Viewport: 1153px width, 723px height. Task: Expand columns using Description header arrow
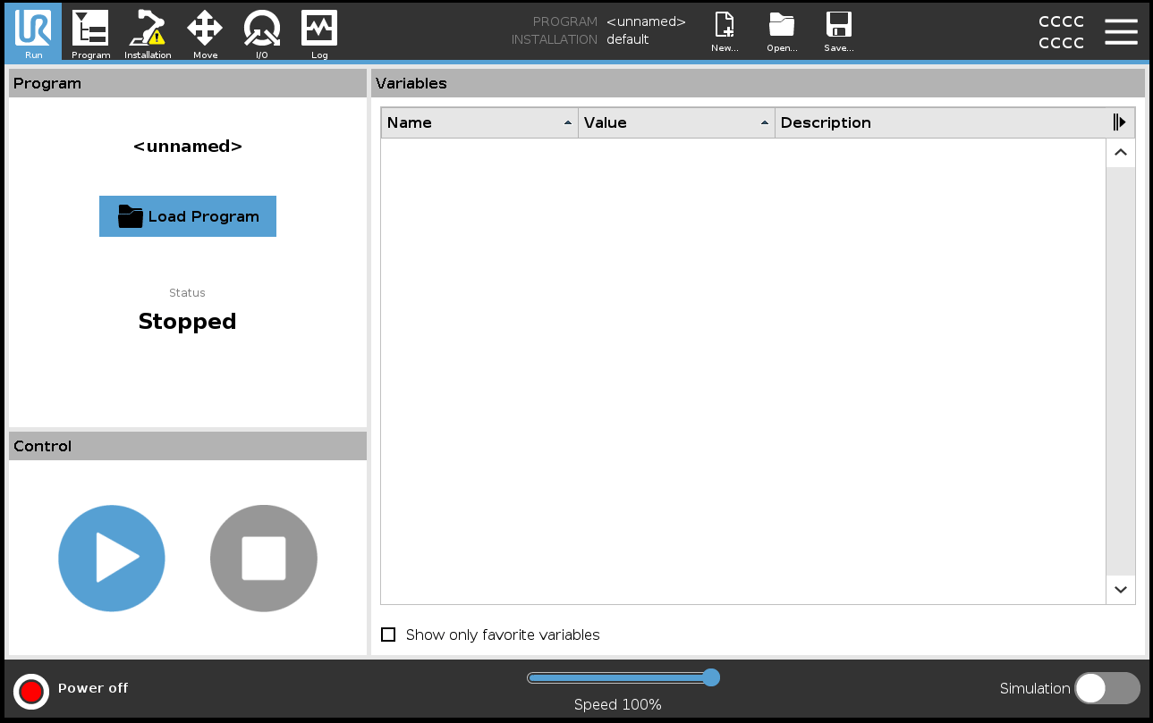point(1119,122)
